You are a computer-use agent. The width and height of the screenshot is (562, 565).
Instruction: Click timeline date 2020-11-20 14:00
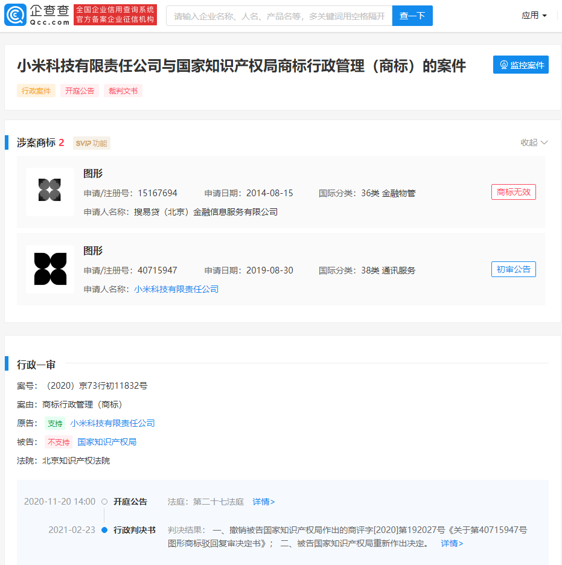pos(60,502)
